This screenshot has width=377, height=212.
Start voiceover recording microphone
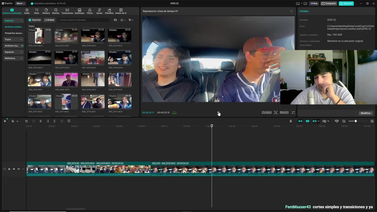(x=291, y=121)
